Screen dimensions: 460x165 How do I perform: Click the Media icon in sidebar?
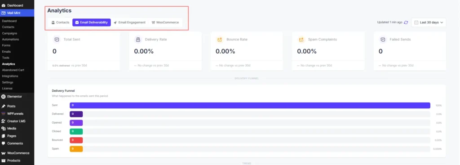click(4, 129)
